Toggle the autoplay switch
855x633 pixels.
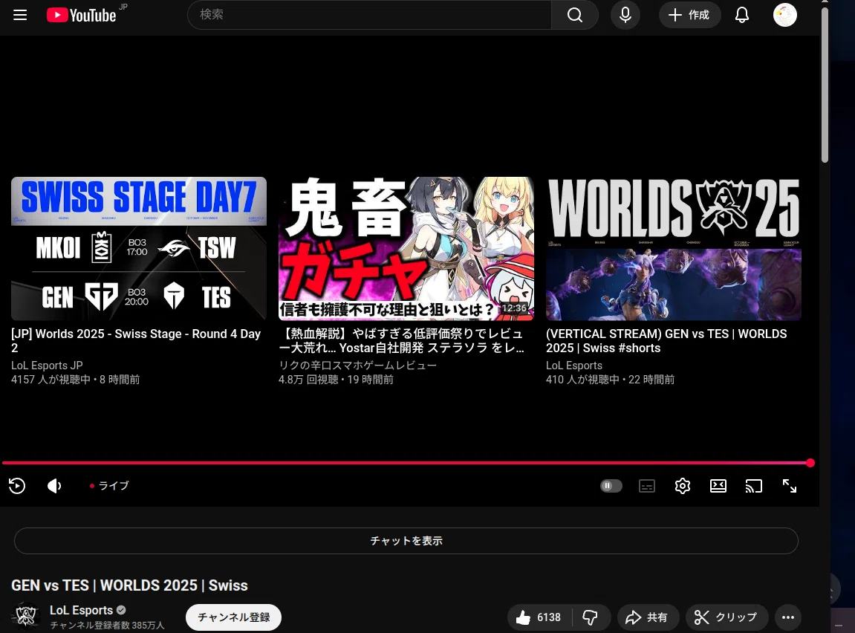click(611, 486)
